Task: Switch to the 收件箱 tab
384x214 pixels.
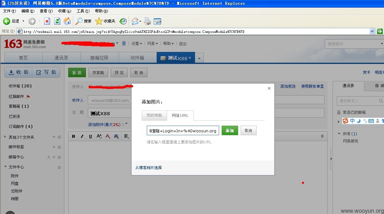Action: (x=138, y=58)
